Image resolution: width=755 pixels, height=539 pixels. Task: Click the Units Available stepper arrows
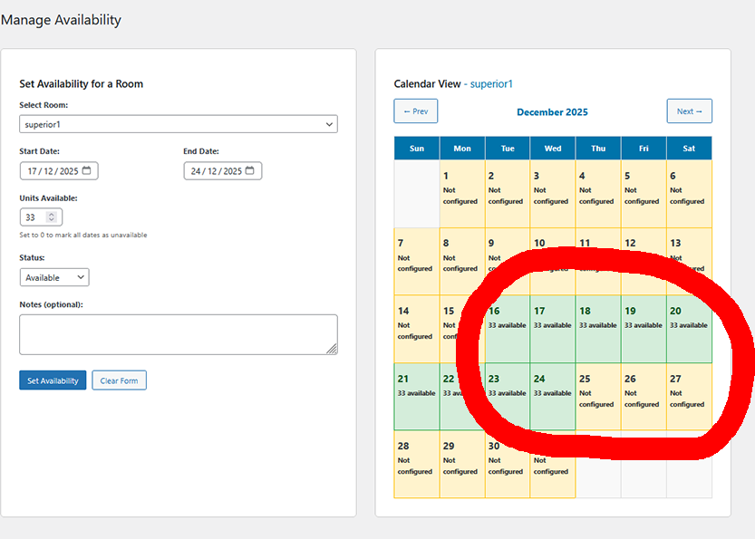52,217
